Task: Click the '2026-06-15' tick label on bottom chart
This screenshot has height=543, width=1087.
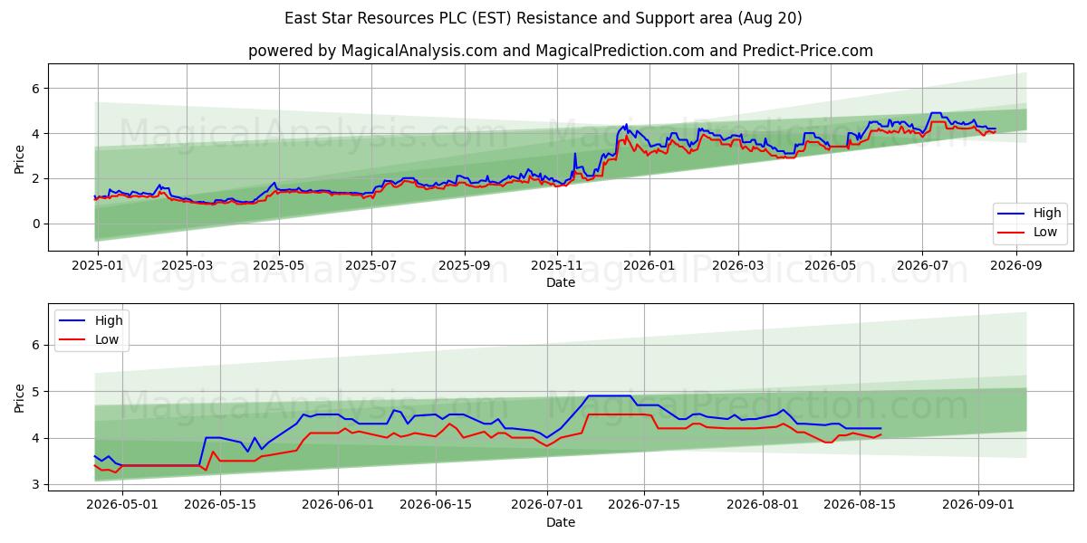Action: pyautogui.click(x=437, y=505)
